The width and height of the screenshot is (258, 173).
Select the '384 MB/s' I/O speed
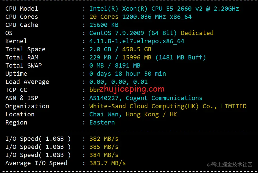click(x=104, y=155)
